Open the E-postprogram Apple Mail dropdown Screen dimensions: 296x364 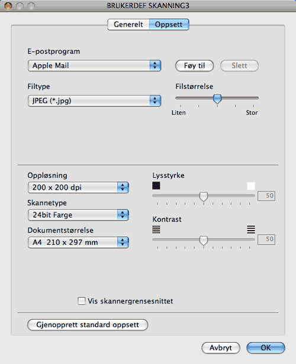pyautogui.click(x=94, y=66)
